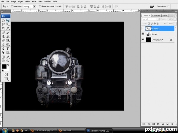This screenshot has height=133, width=178.
Task: Select the Eyedropper tool
Action: pyautogui.click(x=8, y=57)
